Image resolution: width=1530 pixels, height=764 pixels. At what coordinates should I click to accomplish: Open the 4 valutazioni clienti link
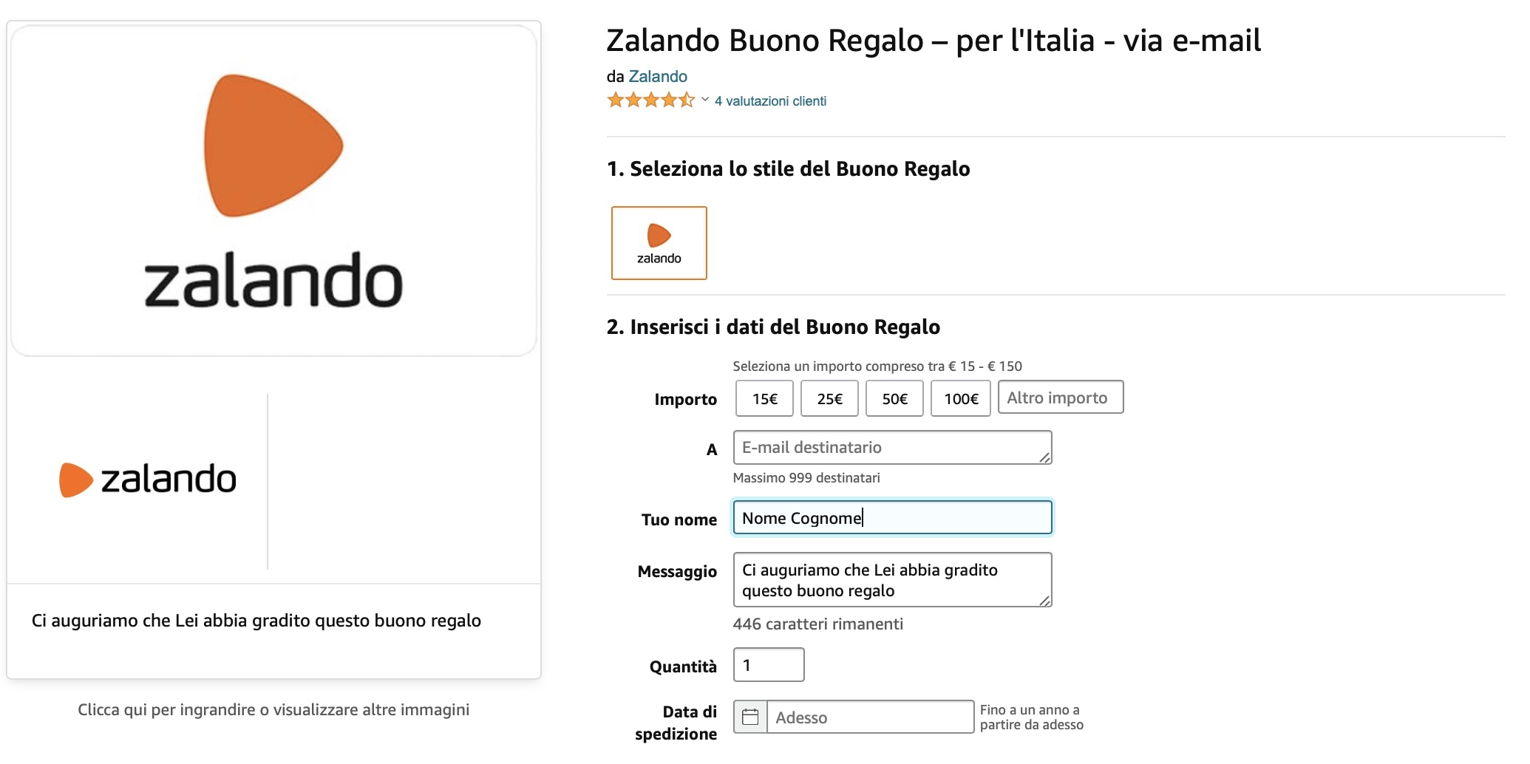tap(769, 100)
